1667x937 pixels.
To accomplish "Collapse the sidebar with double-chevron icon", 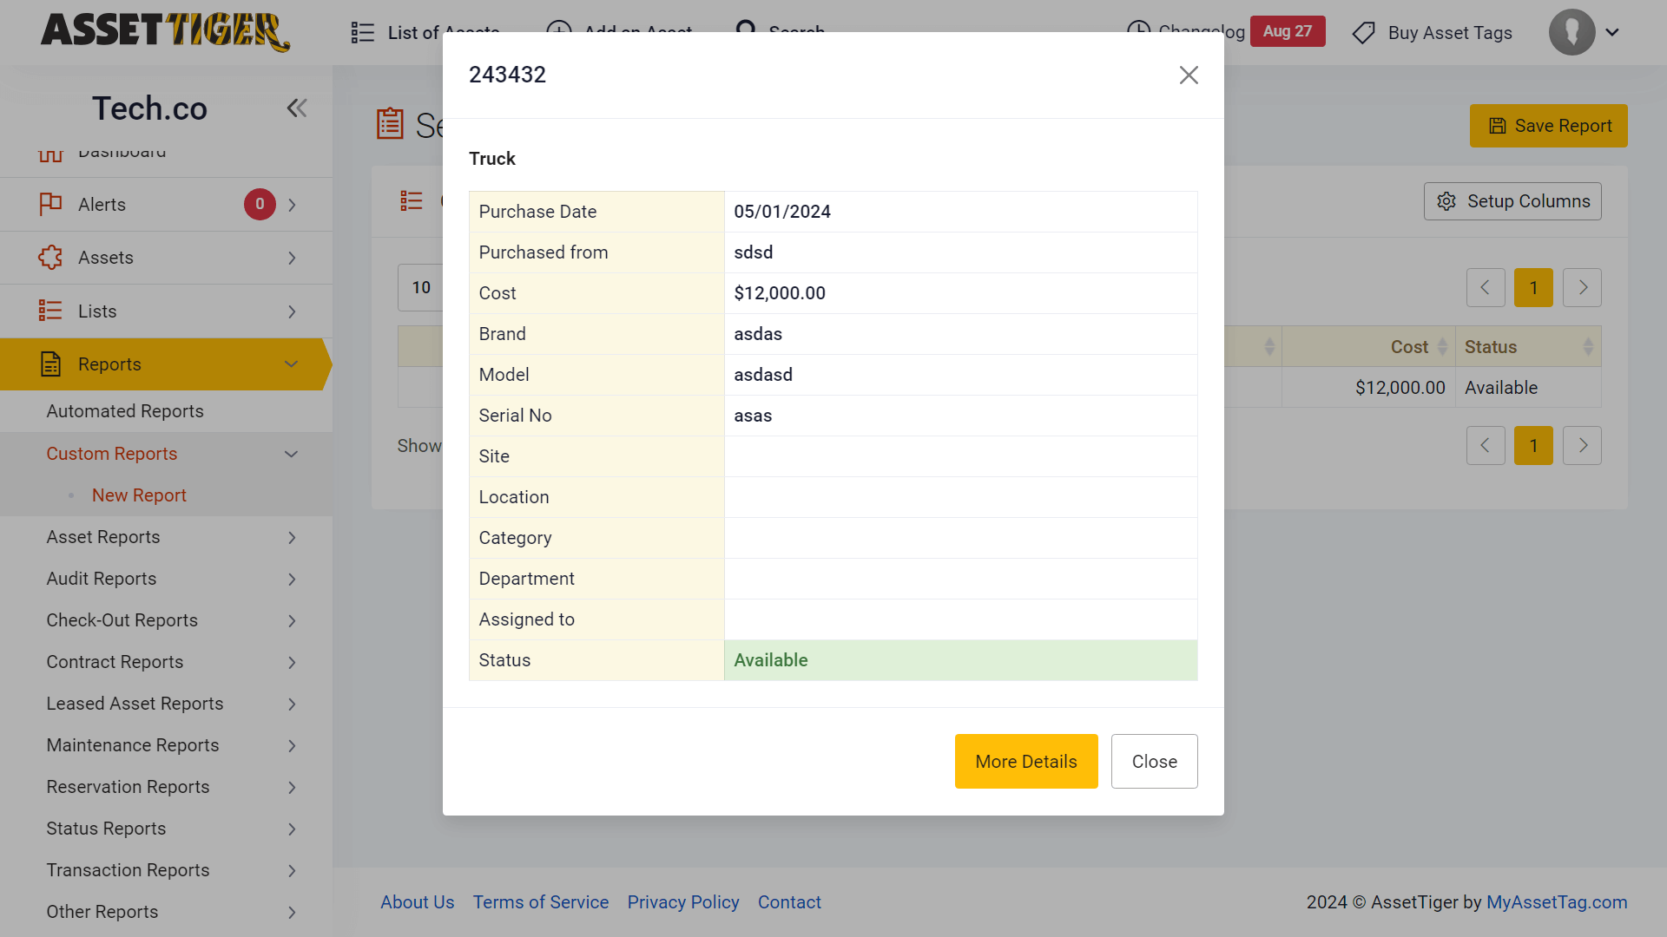I will click(x=297, y=108).
